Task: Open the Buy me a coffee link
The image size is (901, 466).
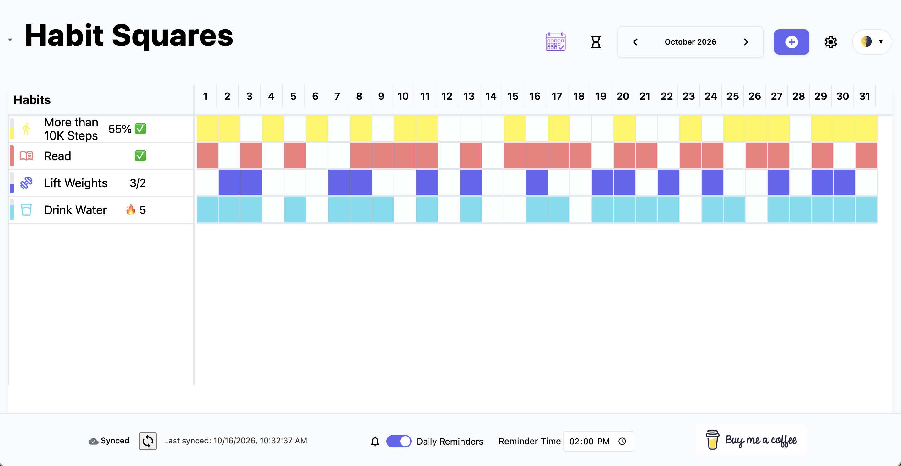Action: pyautogui.click(x=751, y=440)
